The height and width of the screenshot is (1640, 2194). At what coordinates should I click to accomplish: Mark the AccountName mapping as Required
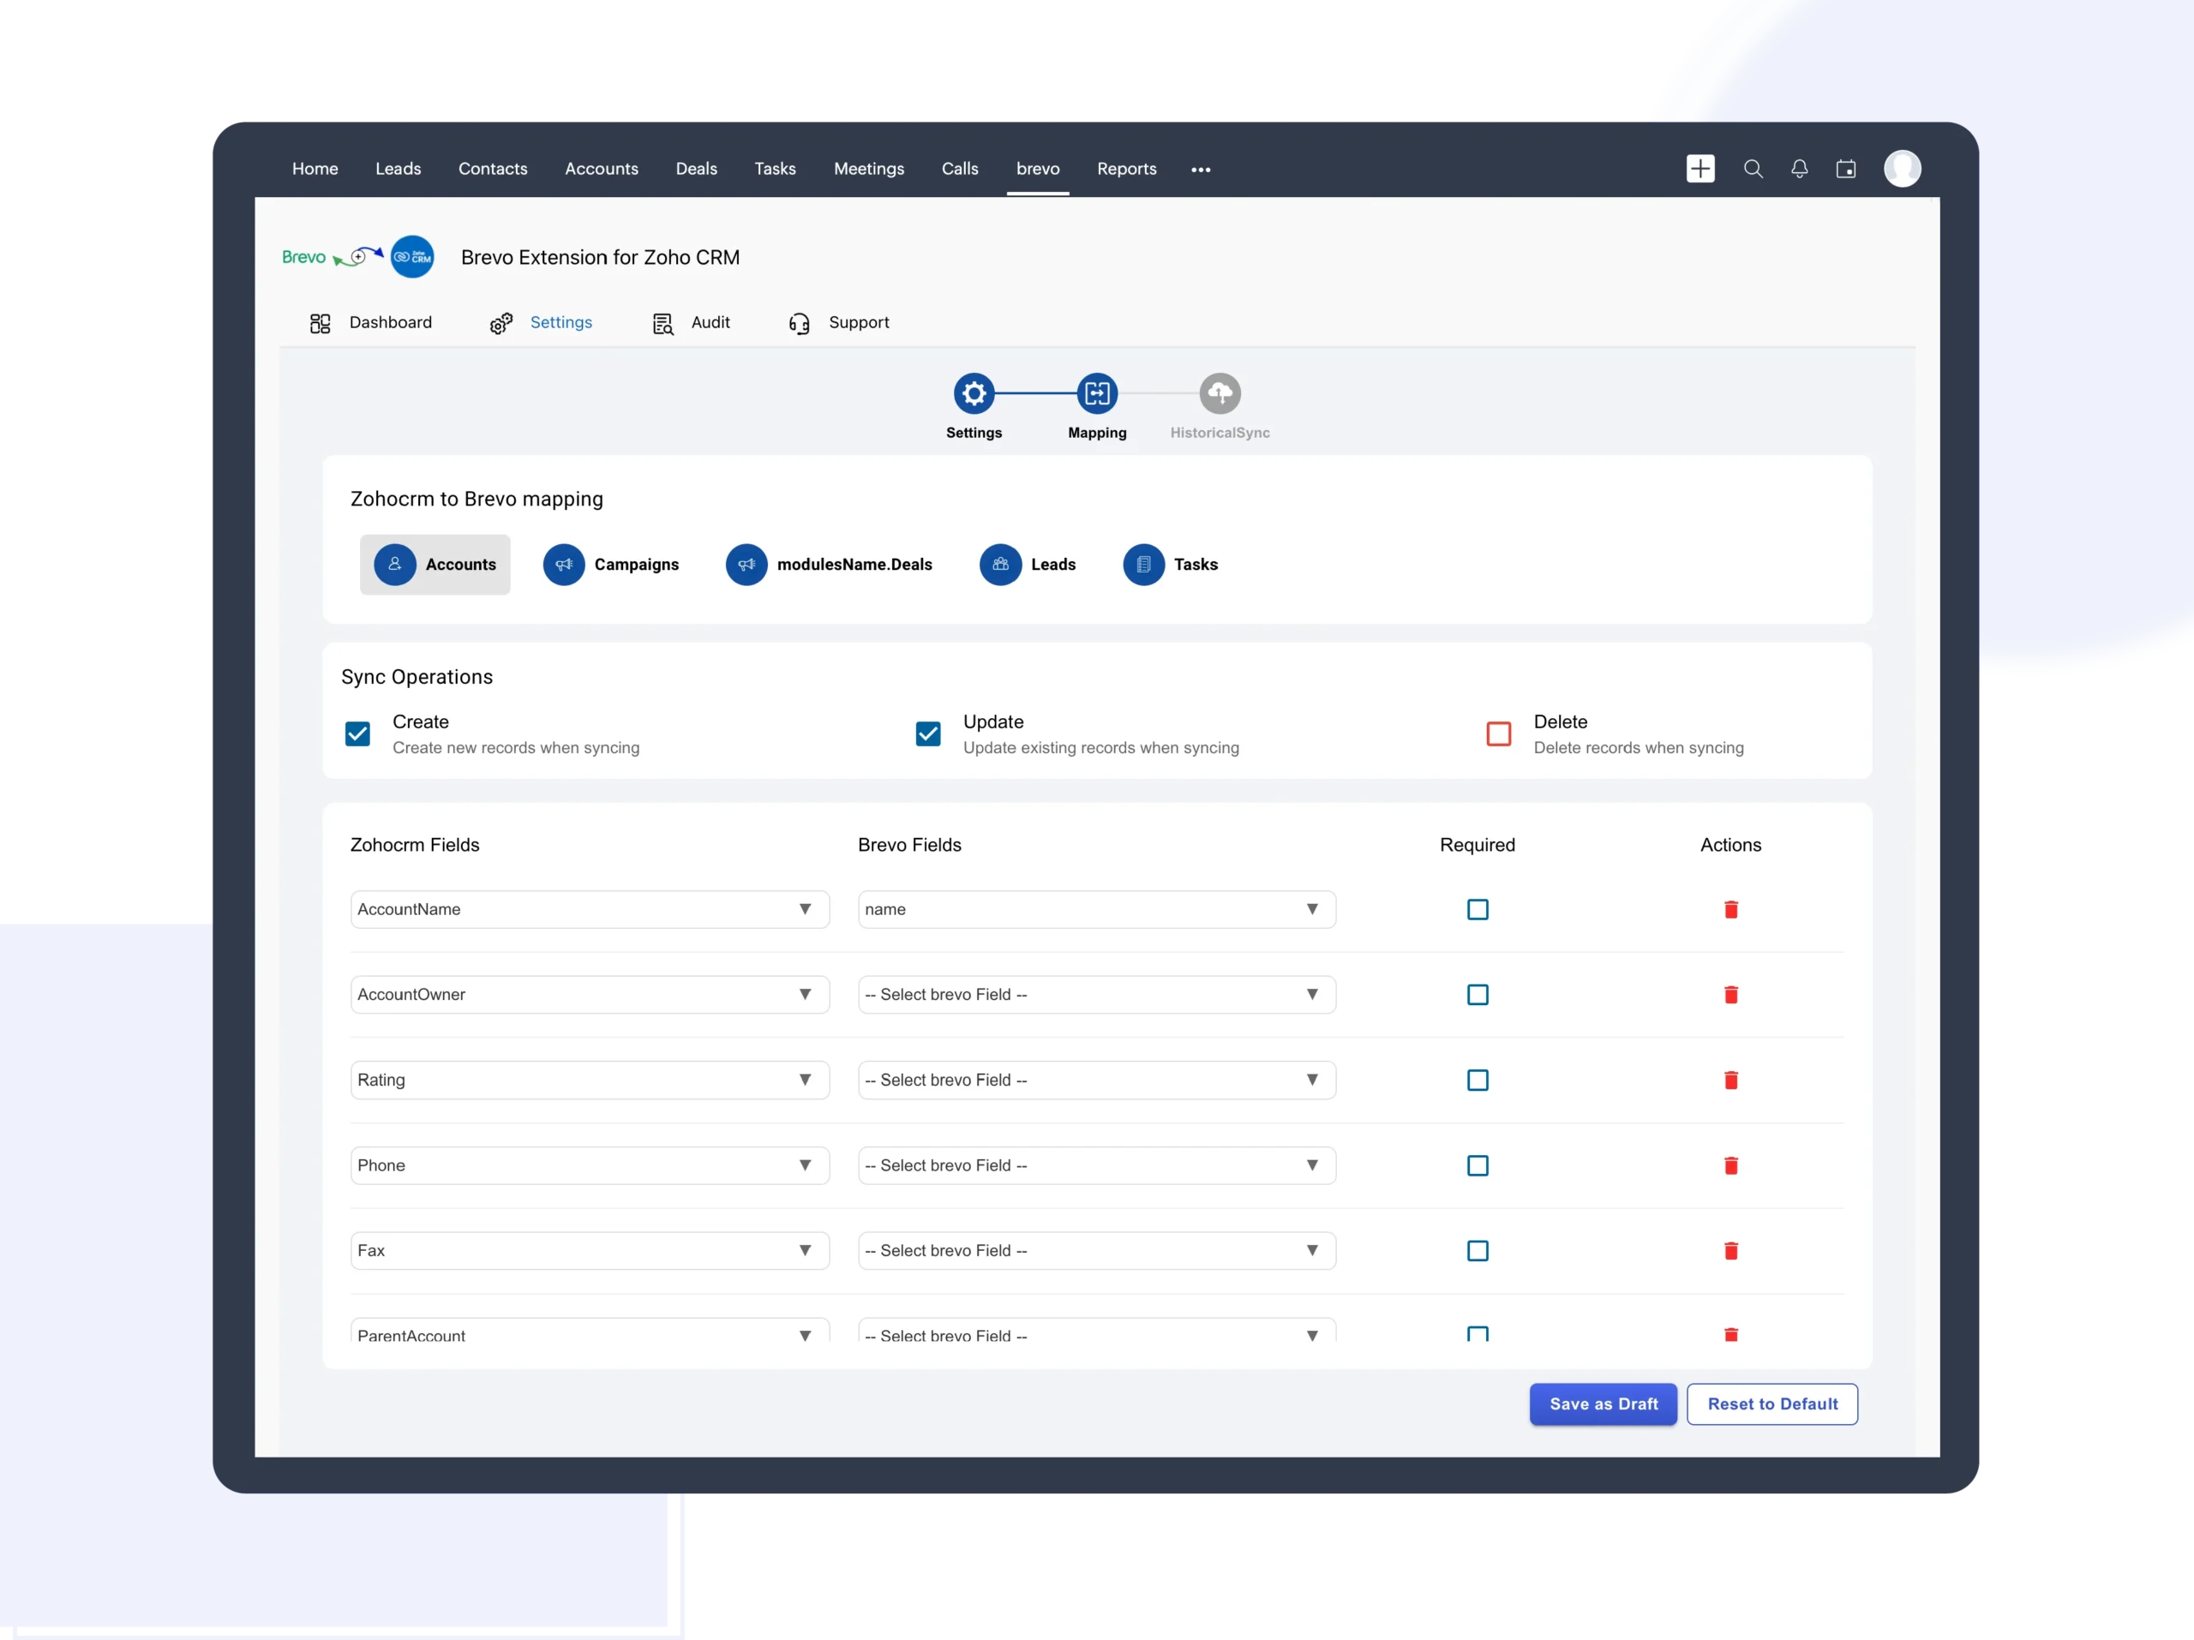pyautogui.click(x=1478, y=909)
